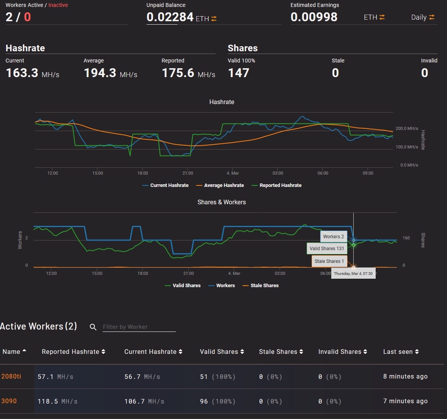The image size is (447, 419).
Task: Click unpaid balance value 0.02284
Action: pyautogui.click(x=170, y=17)
